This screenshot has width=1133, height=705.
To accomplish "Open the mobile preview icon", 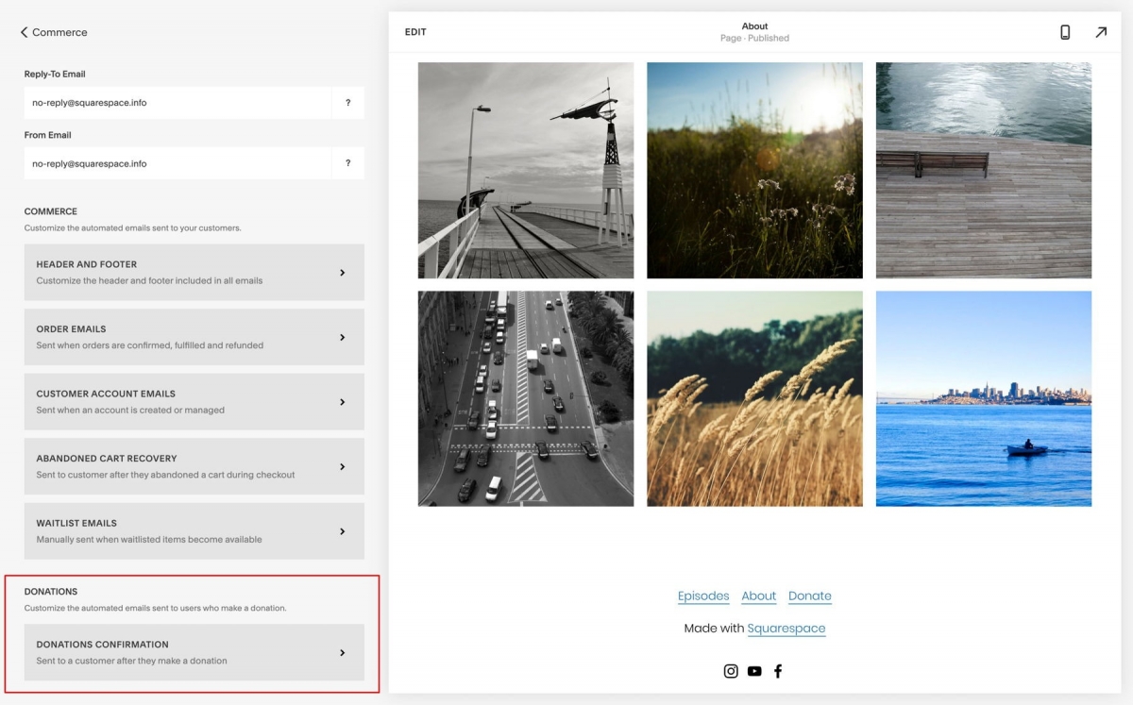I will 1065,31.
